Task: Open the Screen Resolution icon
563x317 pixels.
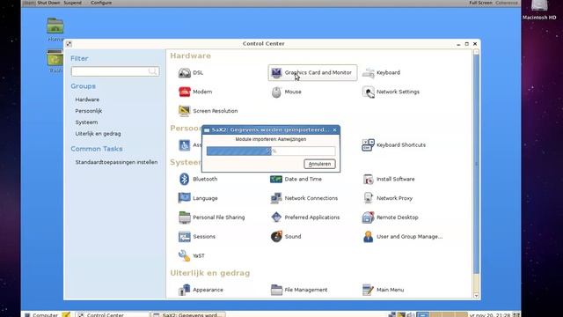Action: point(208,111)
